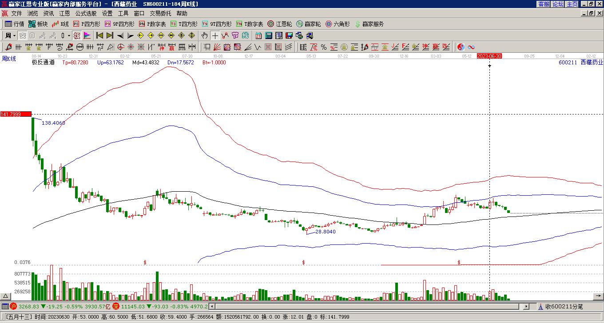The width and height of the screenshot is (604, 323).
Task: Click the scroll arrow at volume panel right
Action: pos(598,296)
